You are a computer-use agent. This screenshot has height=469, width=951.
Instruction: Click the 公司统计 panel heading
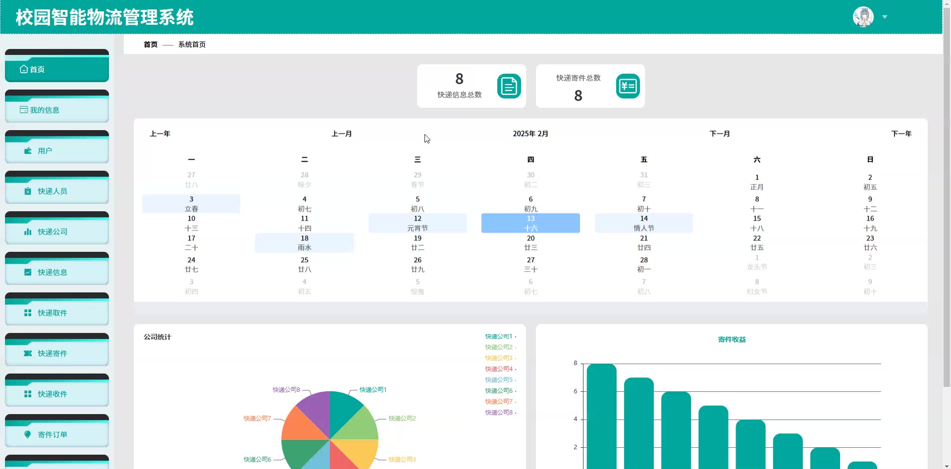[x=158, y=337]
